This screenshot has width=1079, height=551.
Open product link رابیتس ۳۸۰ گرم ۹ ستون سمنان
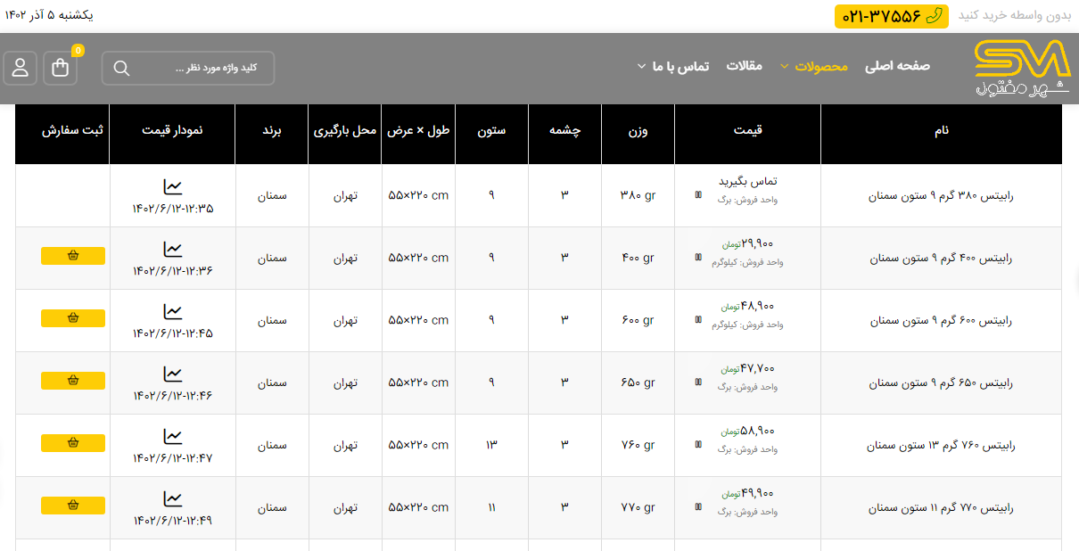click(941, 196)
